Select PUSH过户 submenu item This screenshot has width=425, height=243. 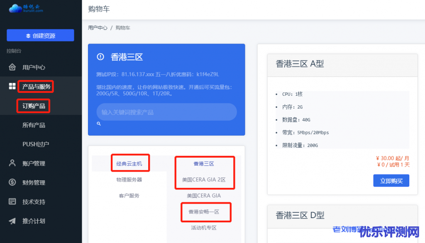pos(36,144)
